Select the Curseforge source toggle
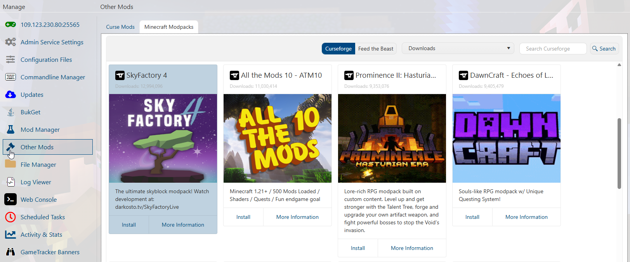The image size is (630, 262). (x=338, y=49)
